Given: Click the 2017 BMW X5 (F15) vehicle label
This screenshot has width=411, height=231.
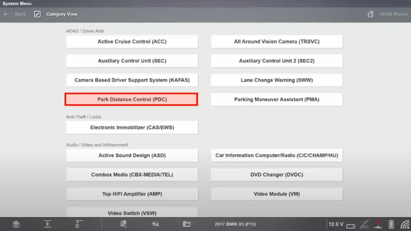Looking at the screenshot, I should click(x=235, y=225).
